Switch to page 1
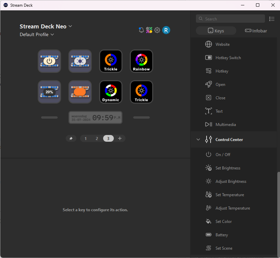Viewport: 280px width, 258px height. click(85, 139)
